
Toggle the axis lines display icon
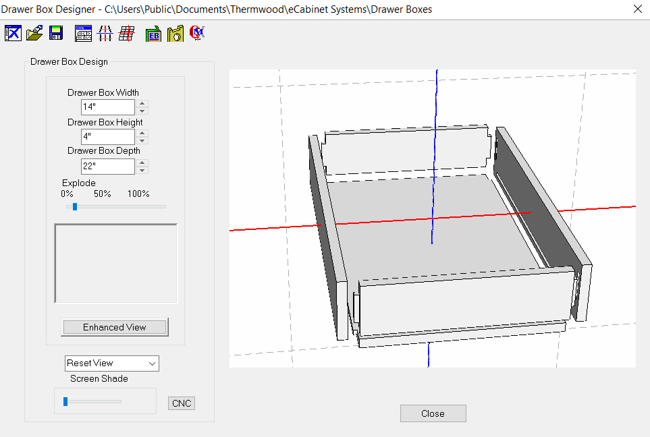[105, 33]
